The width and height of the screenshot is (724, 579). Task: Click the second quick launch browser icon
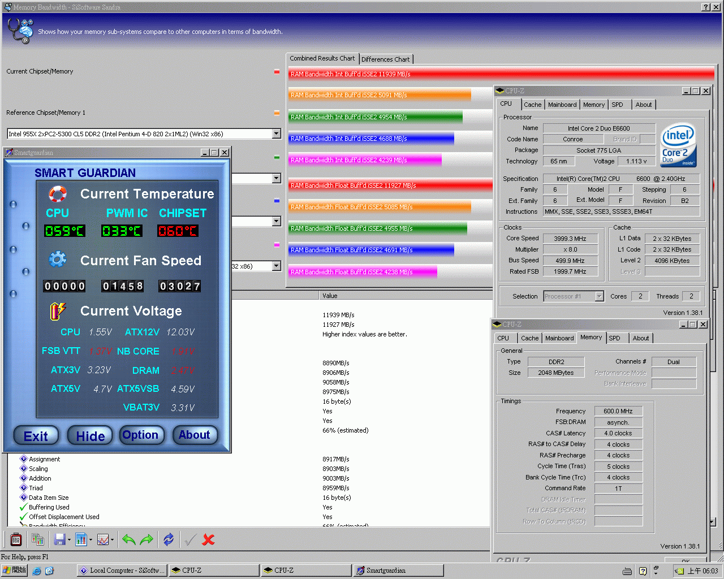pyautogui.click(x=49, y=571)
